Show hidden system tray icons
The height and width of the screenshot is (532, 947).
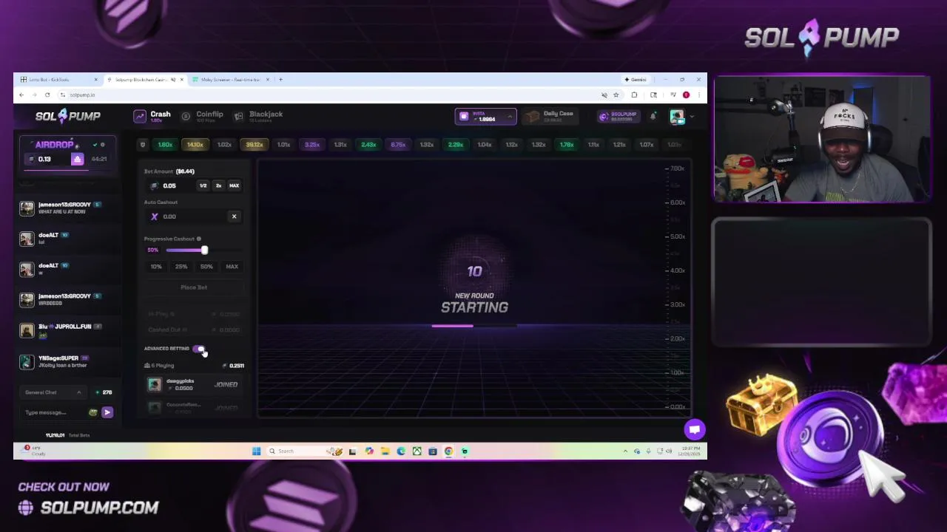625,451
